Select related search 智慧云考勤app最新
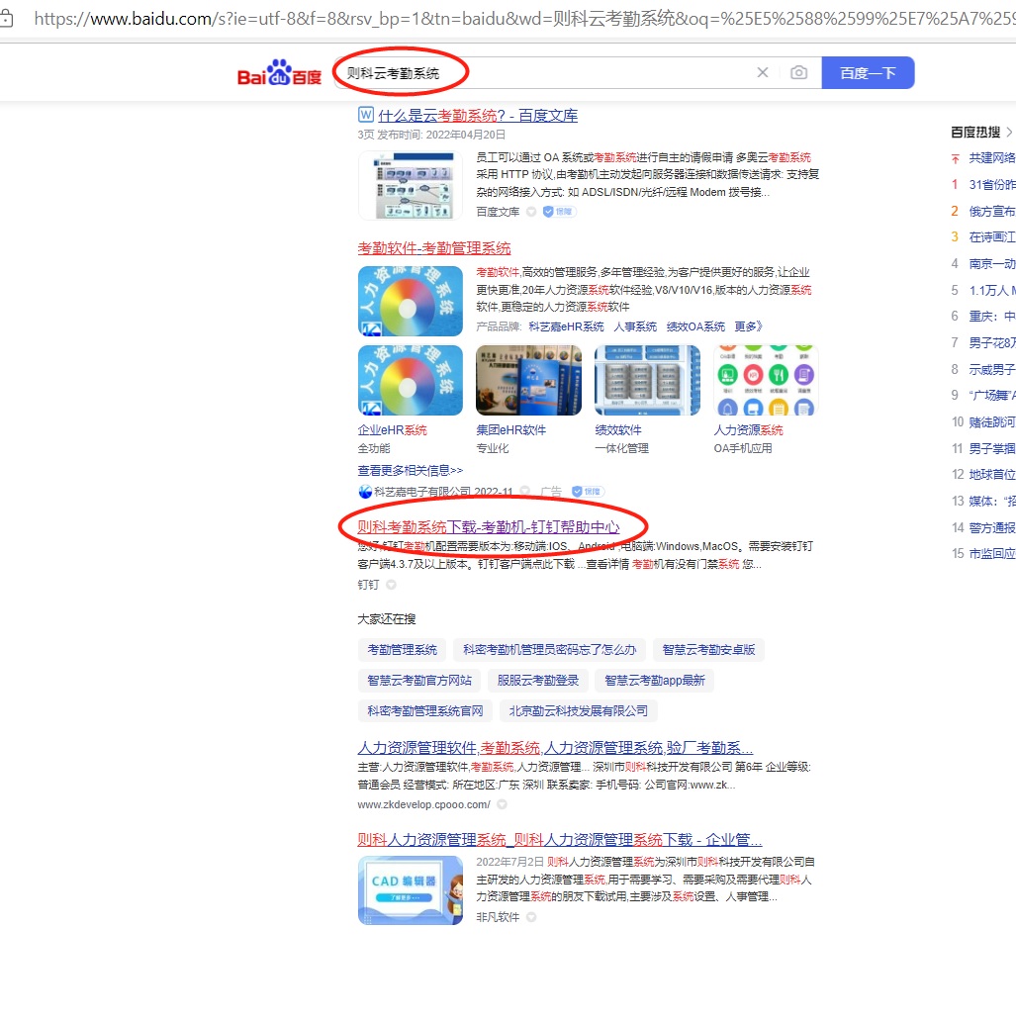This screenshot has width=1016, height=1022. click(655, 681)
